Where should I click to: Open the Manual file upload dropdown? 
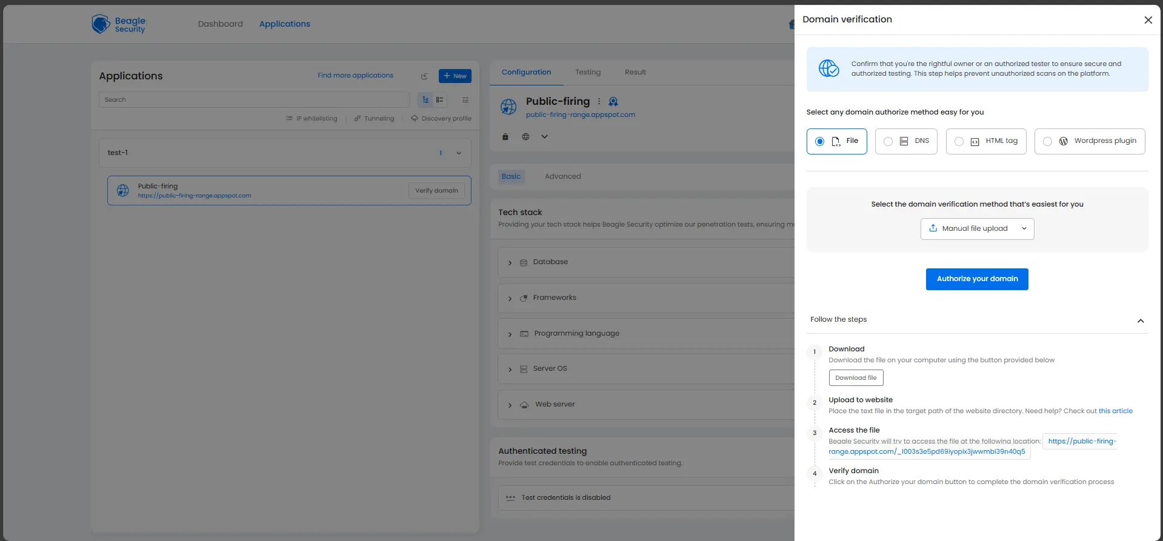point(977,229)
